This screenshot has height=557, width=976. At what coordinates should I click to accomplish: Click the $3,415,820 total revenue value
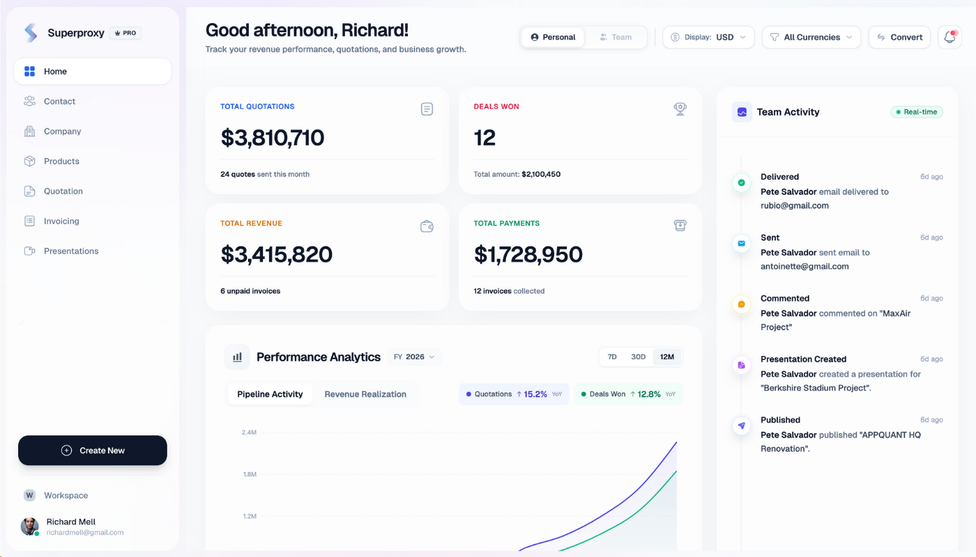coord(277,255)
